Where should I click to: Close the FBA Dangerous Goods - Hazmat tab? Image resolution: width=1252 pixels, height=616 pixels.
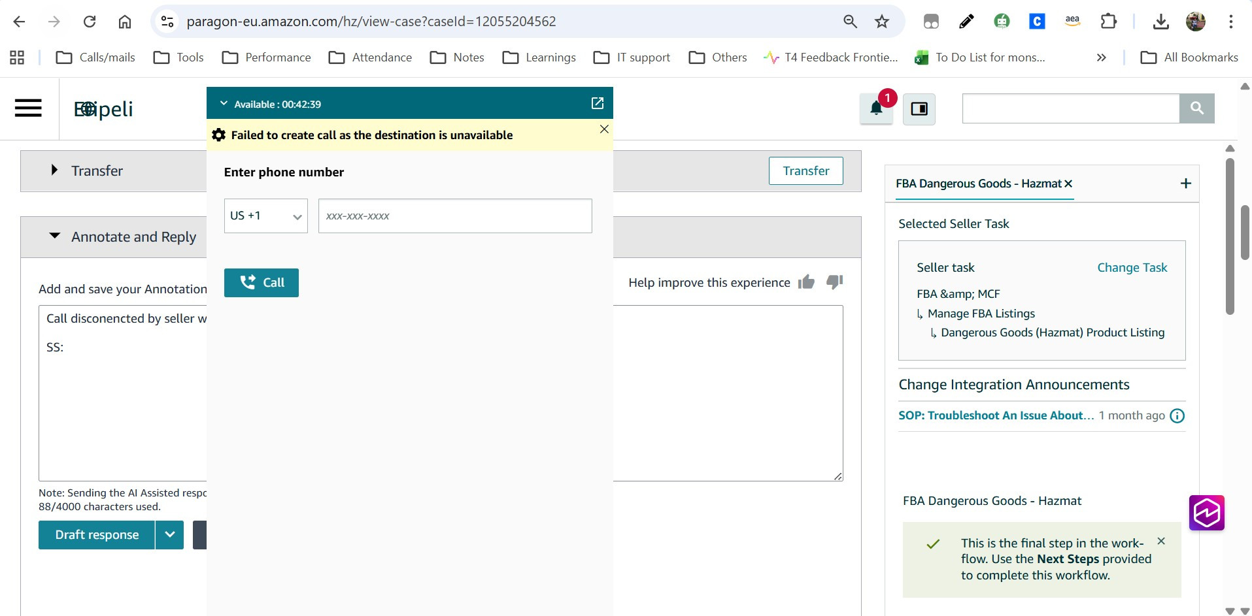(1068, 184)
